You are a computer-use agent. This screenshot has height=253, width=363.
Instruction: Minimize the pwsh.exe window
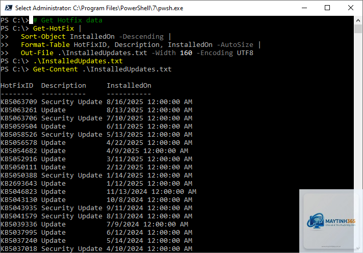click(304, 8)
